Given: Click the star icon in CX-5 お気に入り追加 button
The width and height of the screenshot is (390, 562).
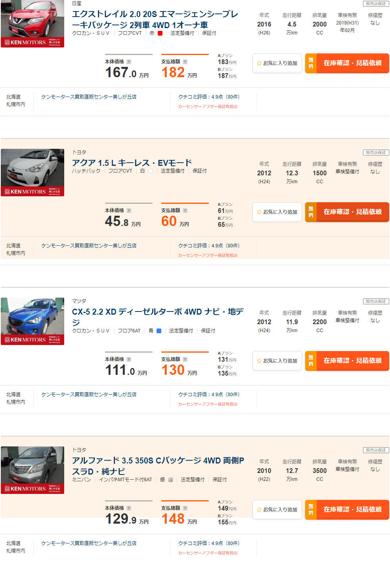Looking at the screenshot, I should 258,361.
